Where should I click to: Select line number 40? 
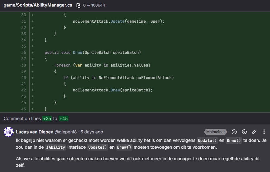(24, 78)
